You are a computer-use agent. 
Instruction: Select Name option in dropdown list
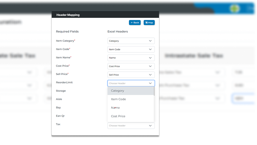pyautogui.click(x=131, y=108)
